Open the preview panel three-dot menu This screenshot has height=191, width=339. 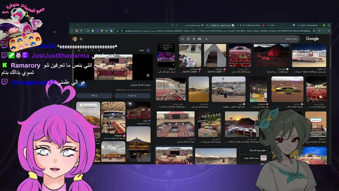(x=86, y=50)
